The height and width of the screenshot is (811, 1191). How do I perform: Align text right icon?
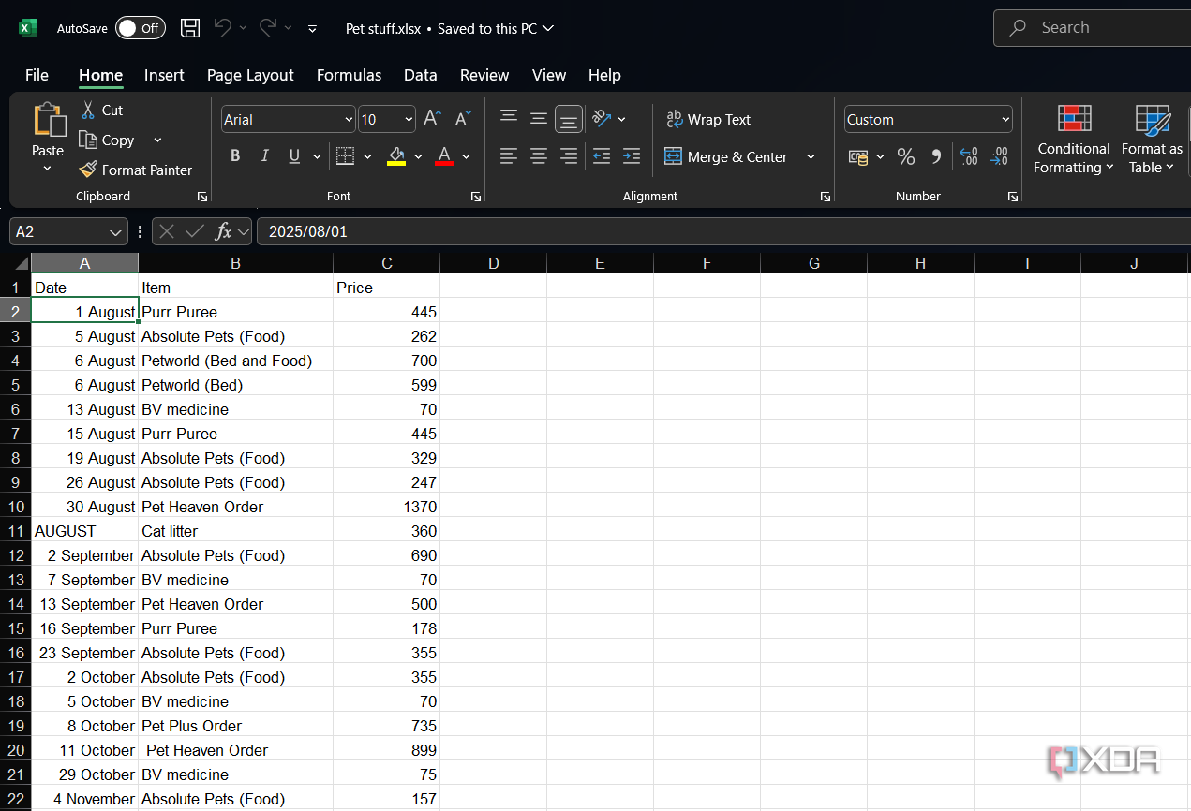click(569, 156)
